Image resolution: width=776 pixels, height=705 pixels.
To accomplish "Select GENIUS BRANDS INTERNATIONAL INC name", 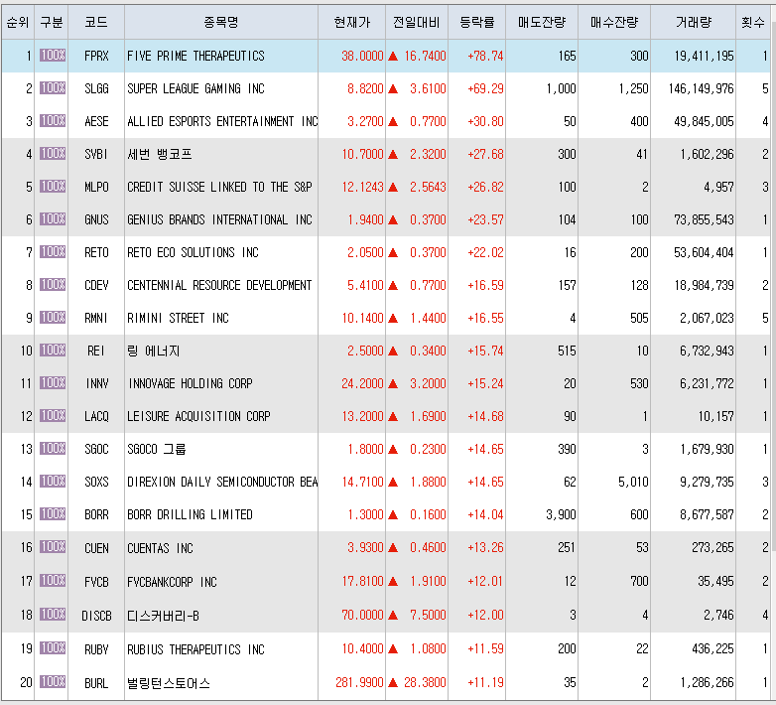I will point(219,219).
